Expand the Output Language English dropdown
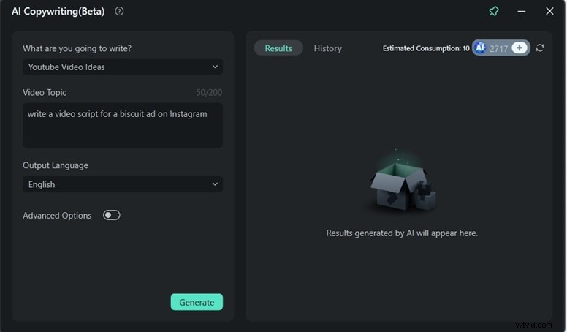Screen dimensions: 567x332 pos(123,184)
